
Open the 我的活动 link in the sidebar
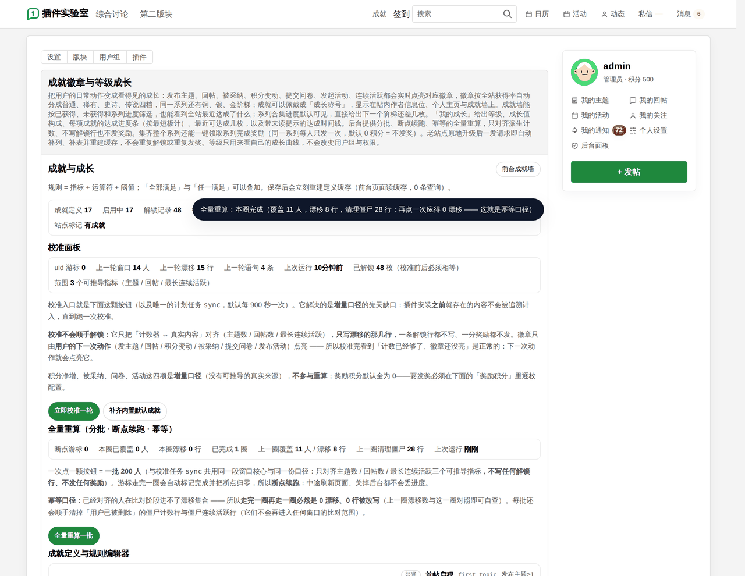pos(595,116)
